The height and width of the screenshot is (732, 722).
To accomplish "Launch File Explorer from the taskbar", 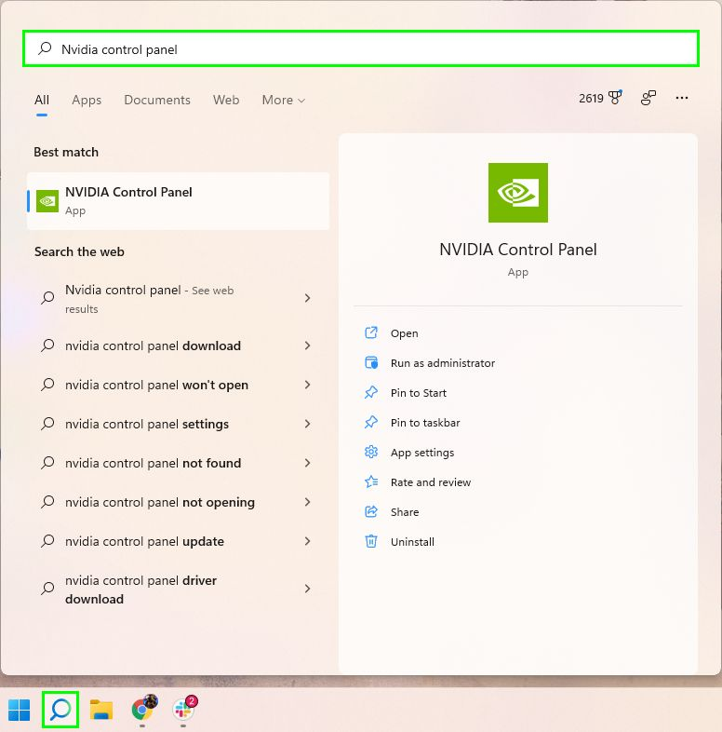I will [x=101, y=710].
